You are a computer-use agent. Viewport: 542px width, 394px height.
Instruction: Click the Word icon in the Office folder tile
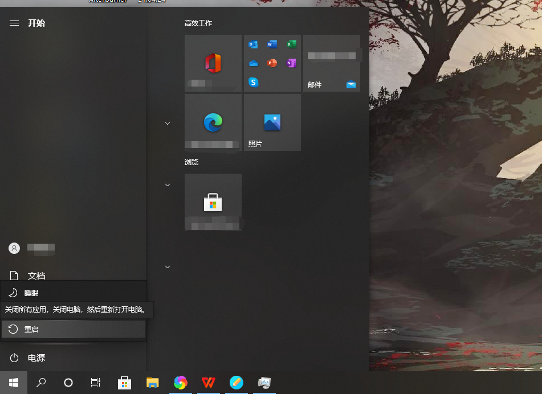click(272, 44)
